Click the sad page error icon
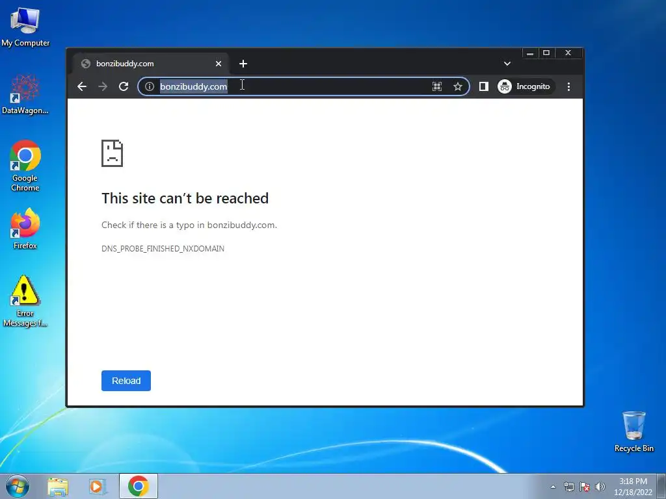666x499 pixels. (x=112, y=153)
